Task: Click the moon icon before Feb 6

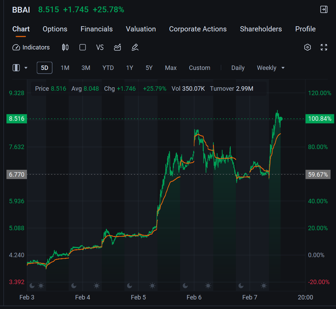Action: (185, 285)
